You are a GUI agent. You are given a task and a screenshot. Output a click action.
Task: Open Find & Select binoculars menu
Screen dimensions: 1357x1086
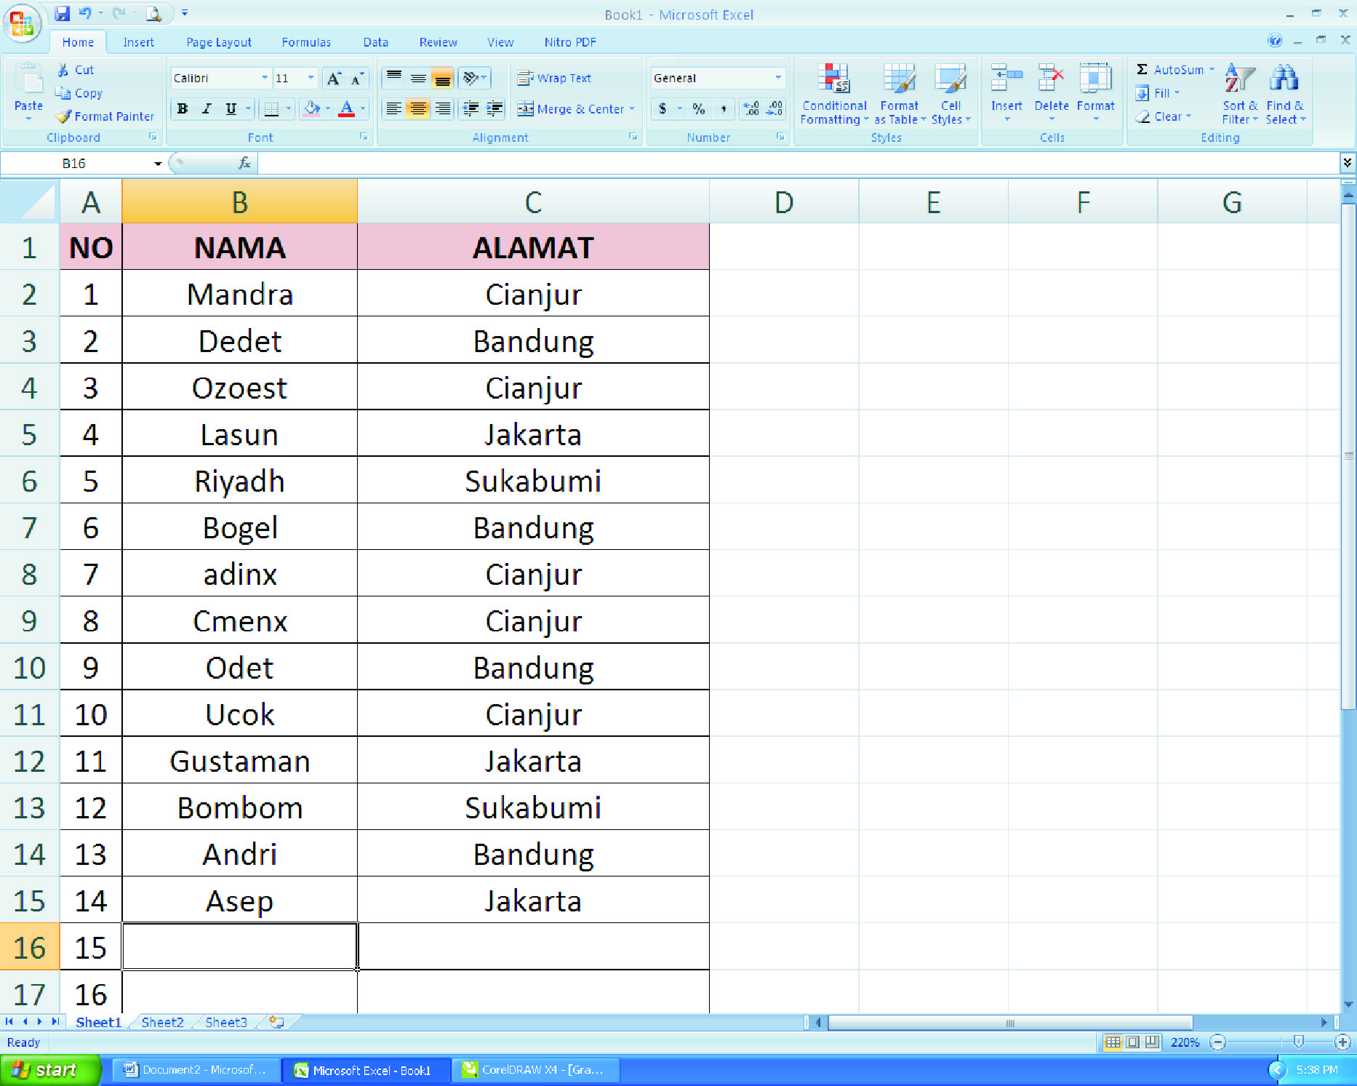pos(1285,95)
